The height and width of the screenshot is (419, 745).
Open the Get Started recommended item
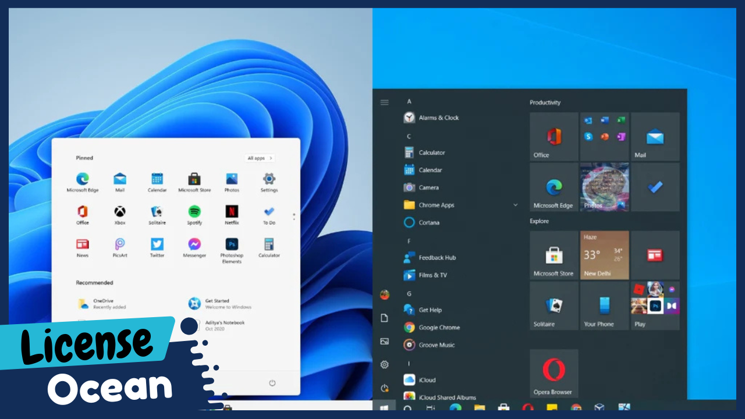[217, 304]
